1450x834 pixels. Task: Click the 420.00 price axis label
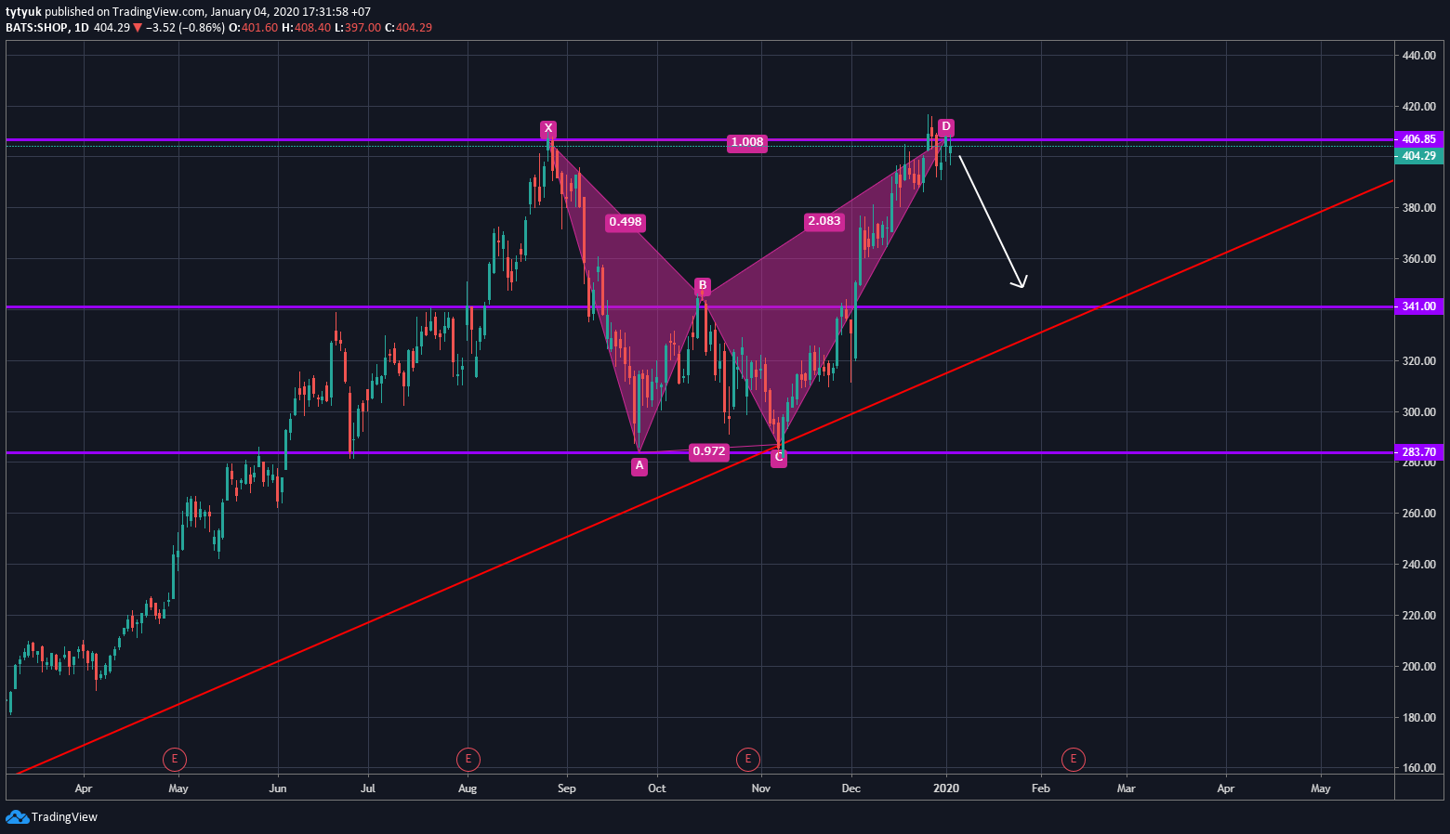pyautogui.click(x=1419, y=107)
